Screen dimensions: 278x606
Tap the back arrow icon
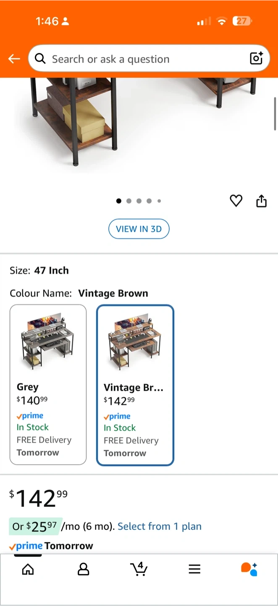(x=14, y=59)
